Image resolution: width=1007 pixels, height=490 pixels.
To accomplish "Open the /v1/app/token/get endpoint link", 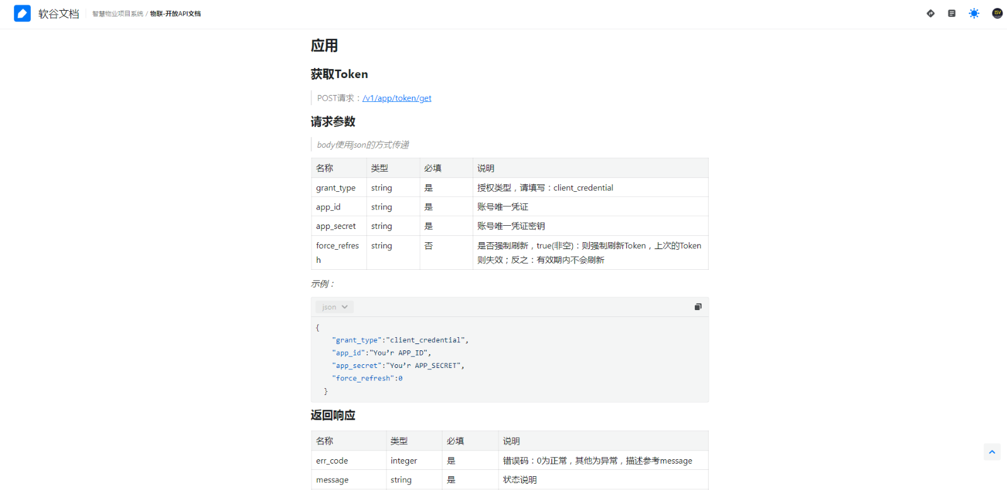I will [x=397, y=98].
